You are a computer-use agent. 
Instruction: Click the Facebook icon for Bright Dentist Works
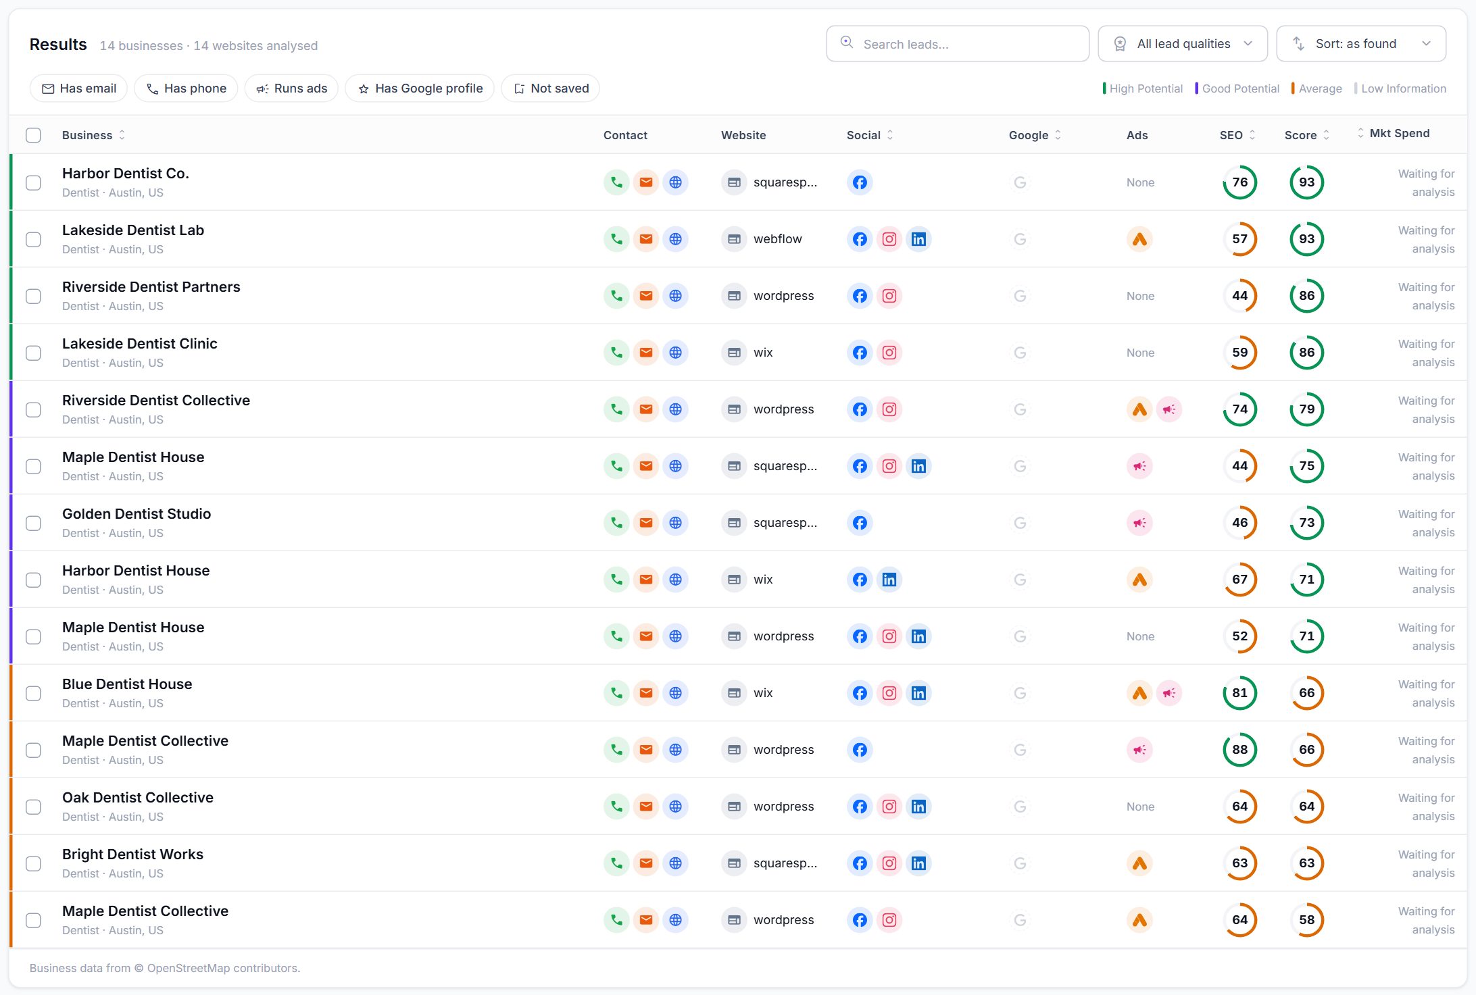click(860, 863)
